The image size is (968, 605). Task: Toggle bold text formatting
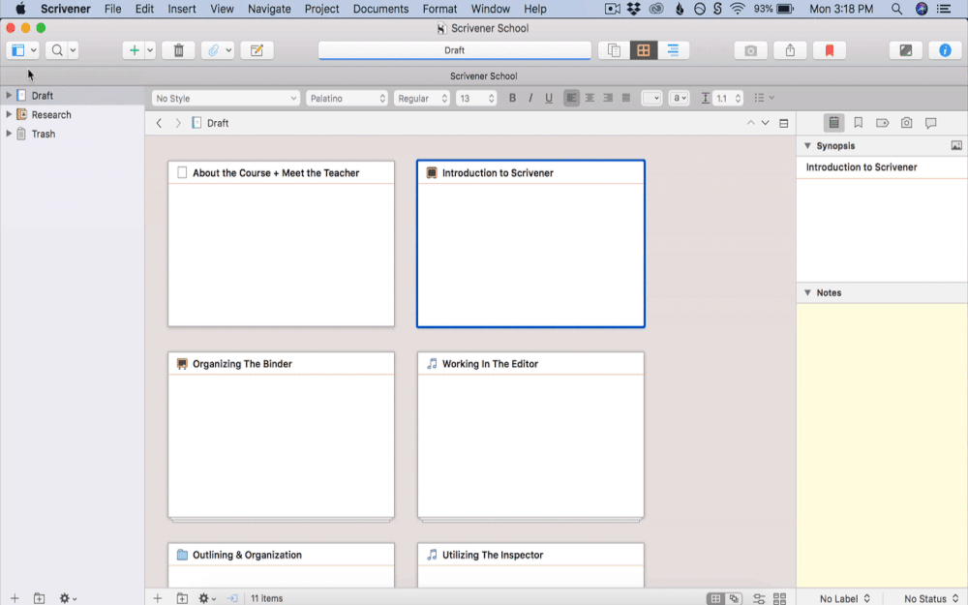(x=512, y=98)
